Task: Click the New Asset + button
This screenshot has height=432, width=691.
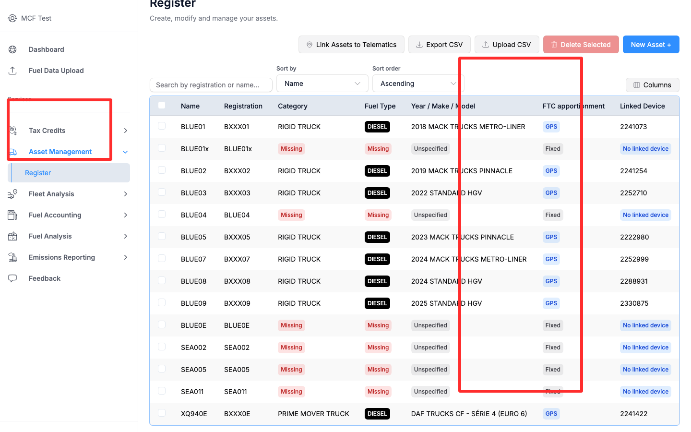Action: point(651,44)
